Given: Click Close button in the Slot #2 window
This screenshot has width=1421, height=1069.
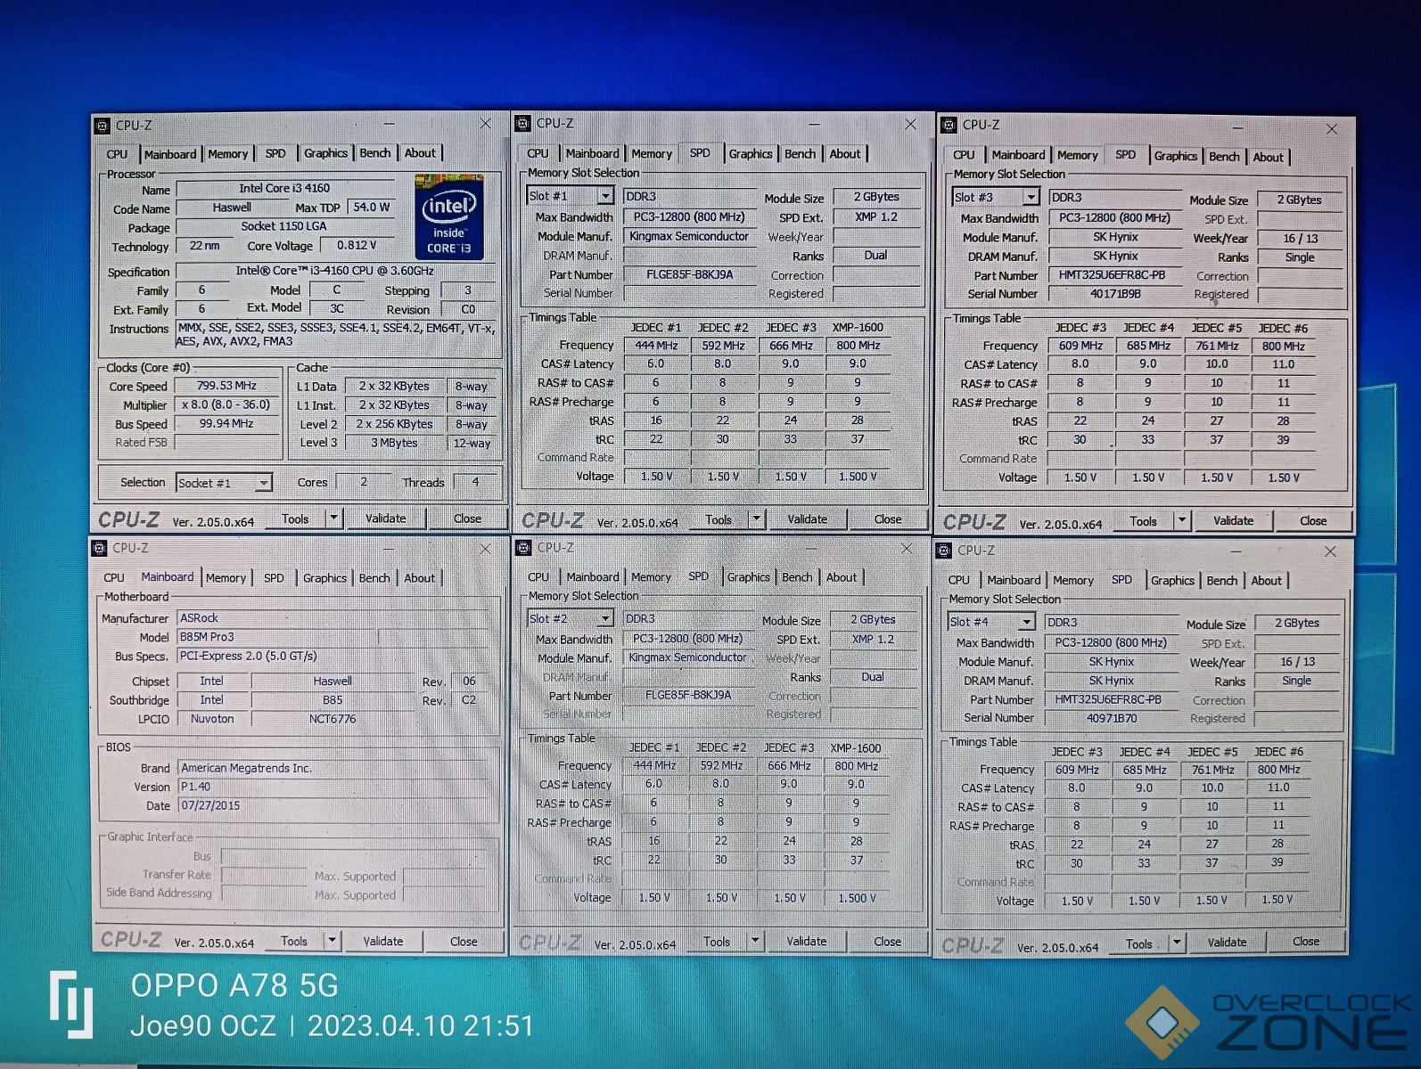Looking at the screenshot, I should (x=887, y=942).
